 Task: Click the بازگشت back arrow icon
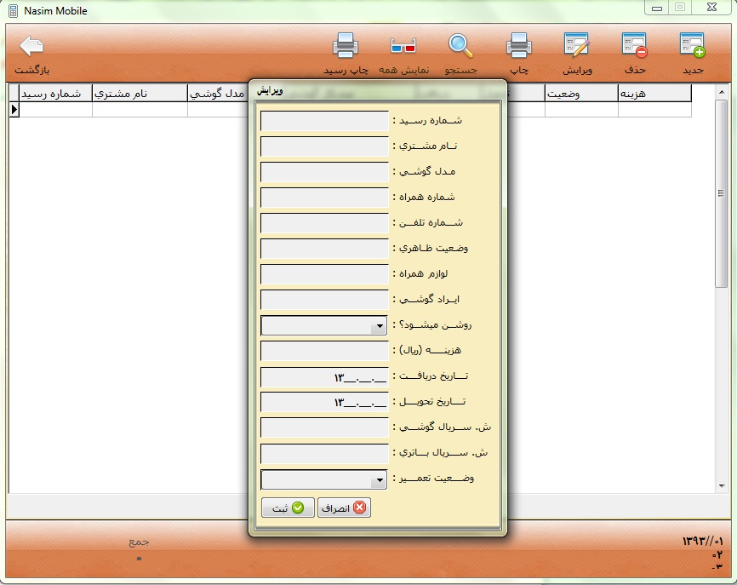point(31,46)
